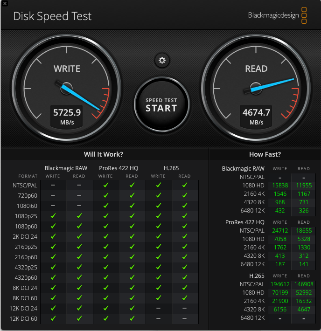Click 1080p25 Blackmagic RAW write checkmark
Image resolution: width=321 pixels, height=331 pixels.
[x=53, y=216]
